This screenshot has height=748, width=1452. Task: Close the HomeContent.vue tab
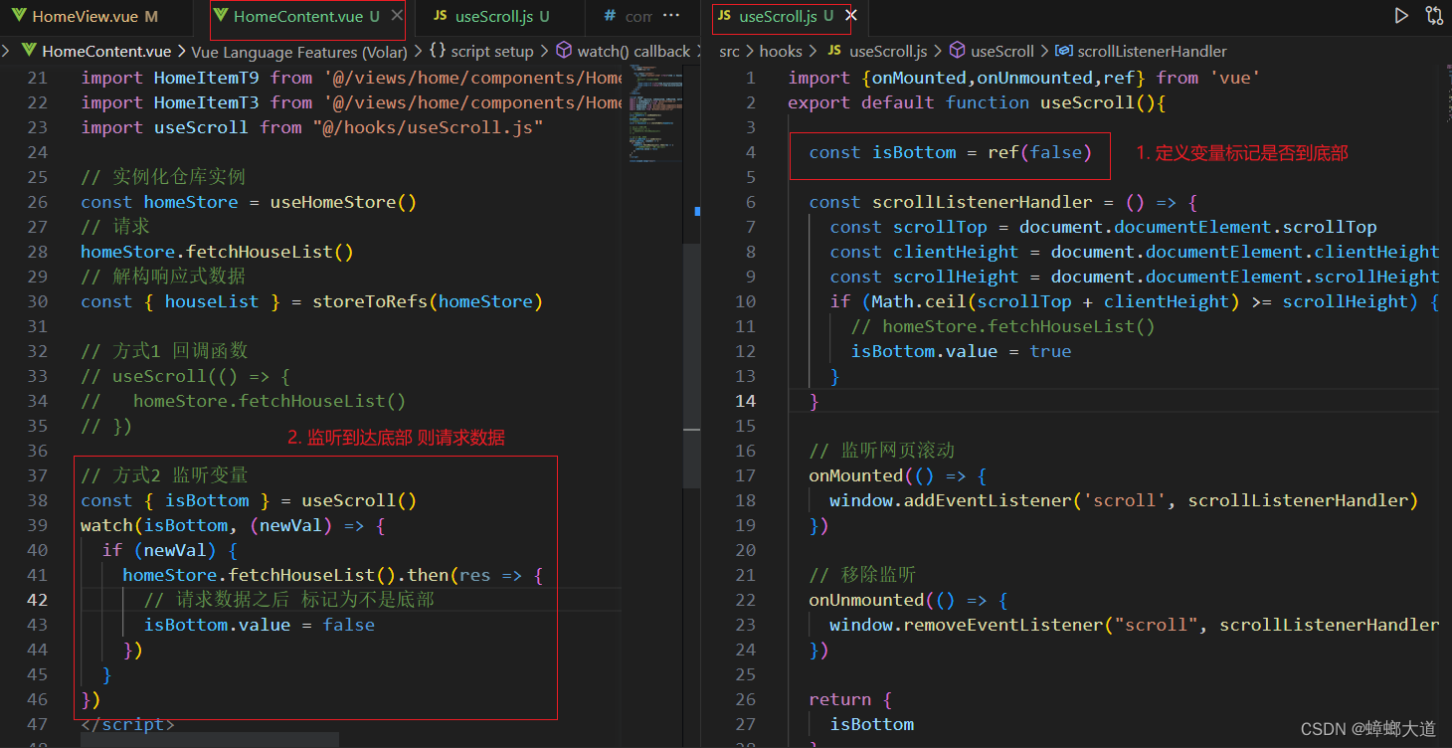(398, 17)
